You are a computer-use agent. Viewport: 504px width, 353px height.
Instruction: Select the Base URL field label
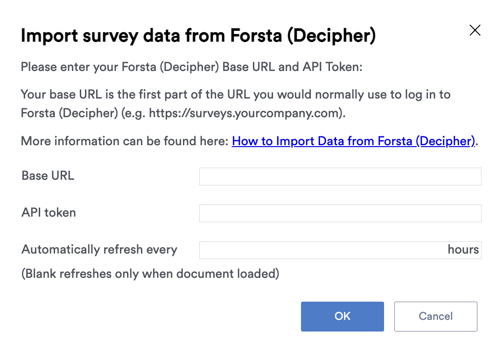click(x=47, y=176)
